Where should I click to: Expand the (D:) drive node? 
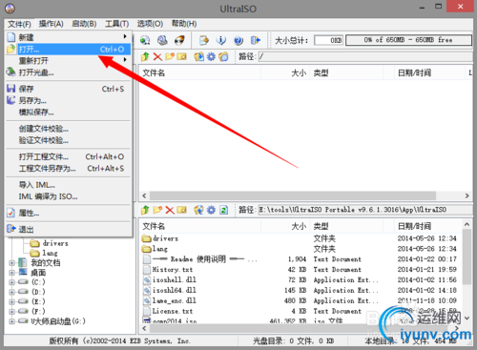11,292
